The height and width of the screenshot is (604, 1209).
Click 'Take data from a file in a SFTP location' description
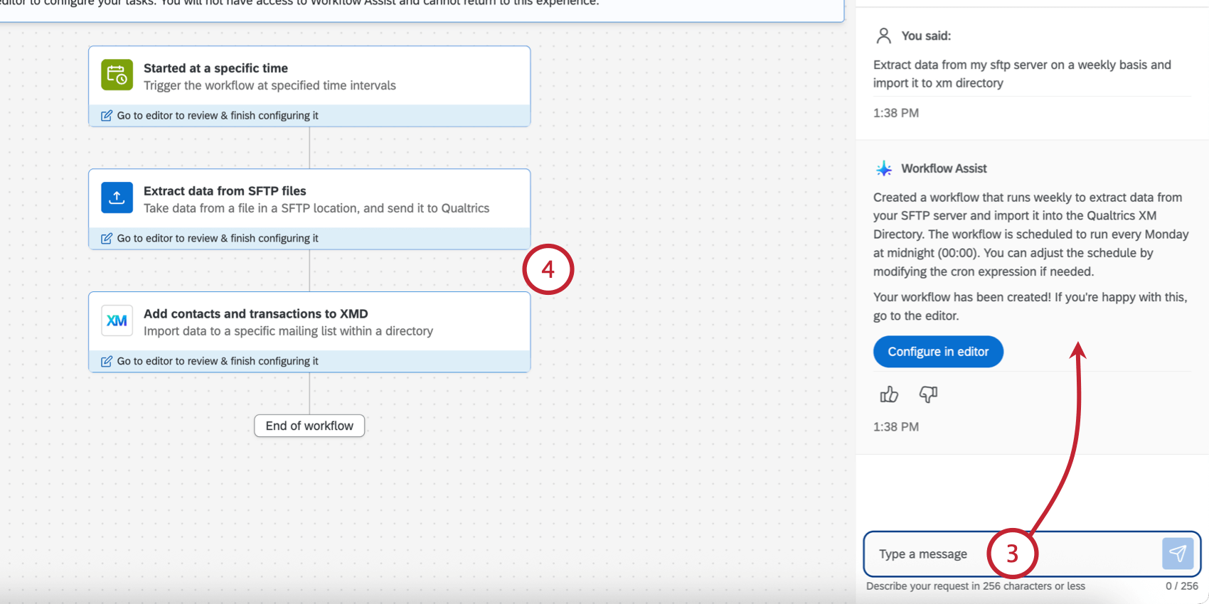(x=316, y=209)
